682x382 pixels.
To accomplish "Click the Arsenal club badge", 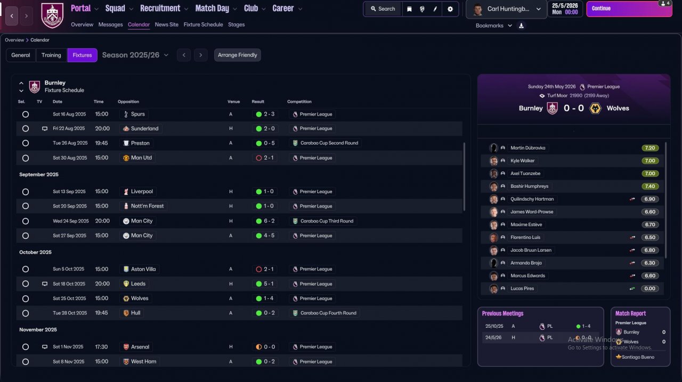I will click(x=126, y=347).
